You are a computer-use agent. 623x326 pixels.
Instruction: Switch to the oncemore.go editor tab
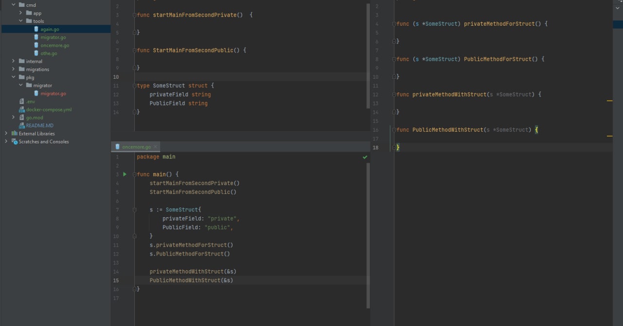click(136, 146)
